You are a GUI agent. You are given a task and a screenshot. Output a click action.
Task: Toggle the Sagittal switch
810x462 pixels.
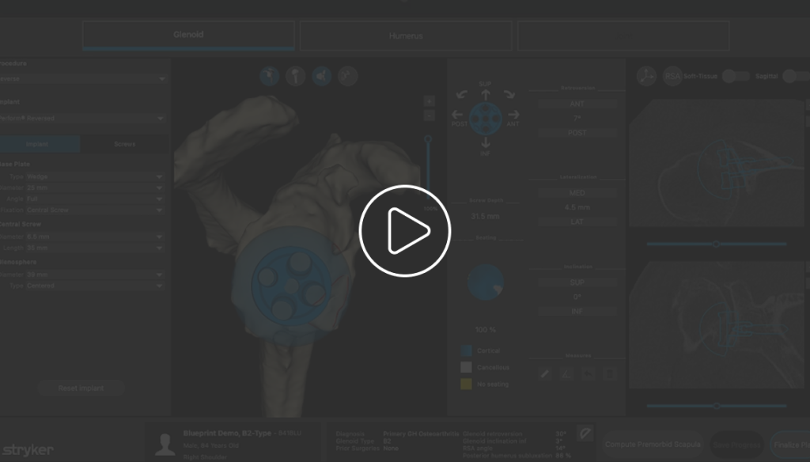click(794, 76)
